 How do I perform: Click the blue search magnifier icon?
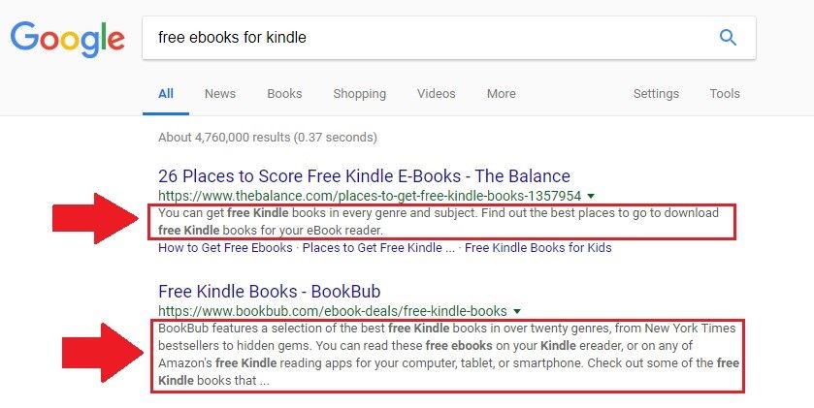click(728, 38)
